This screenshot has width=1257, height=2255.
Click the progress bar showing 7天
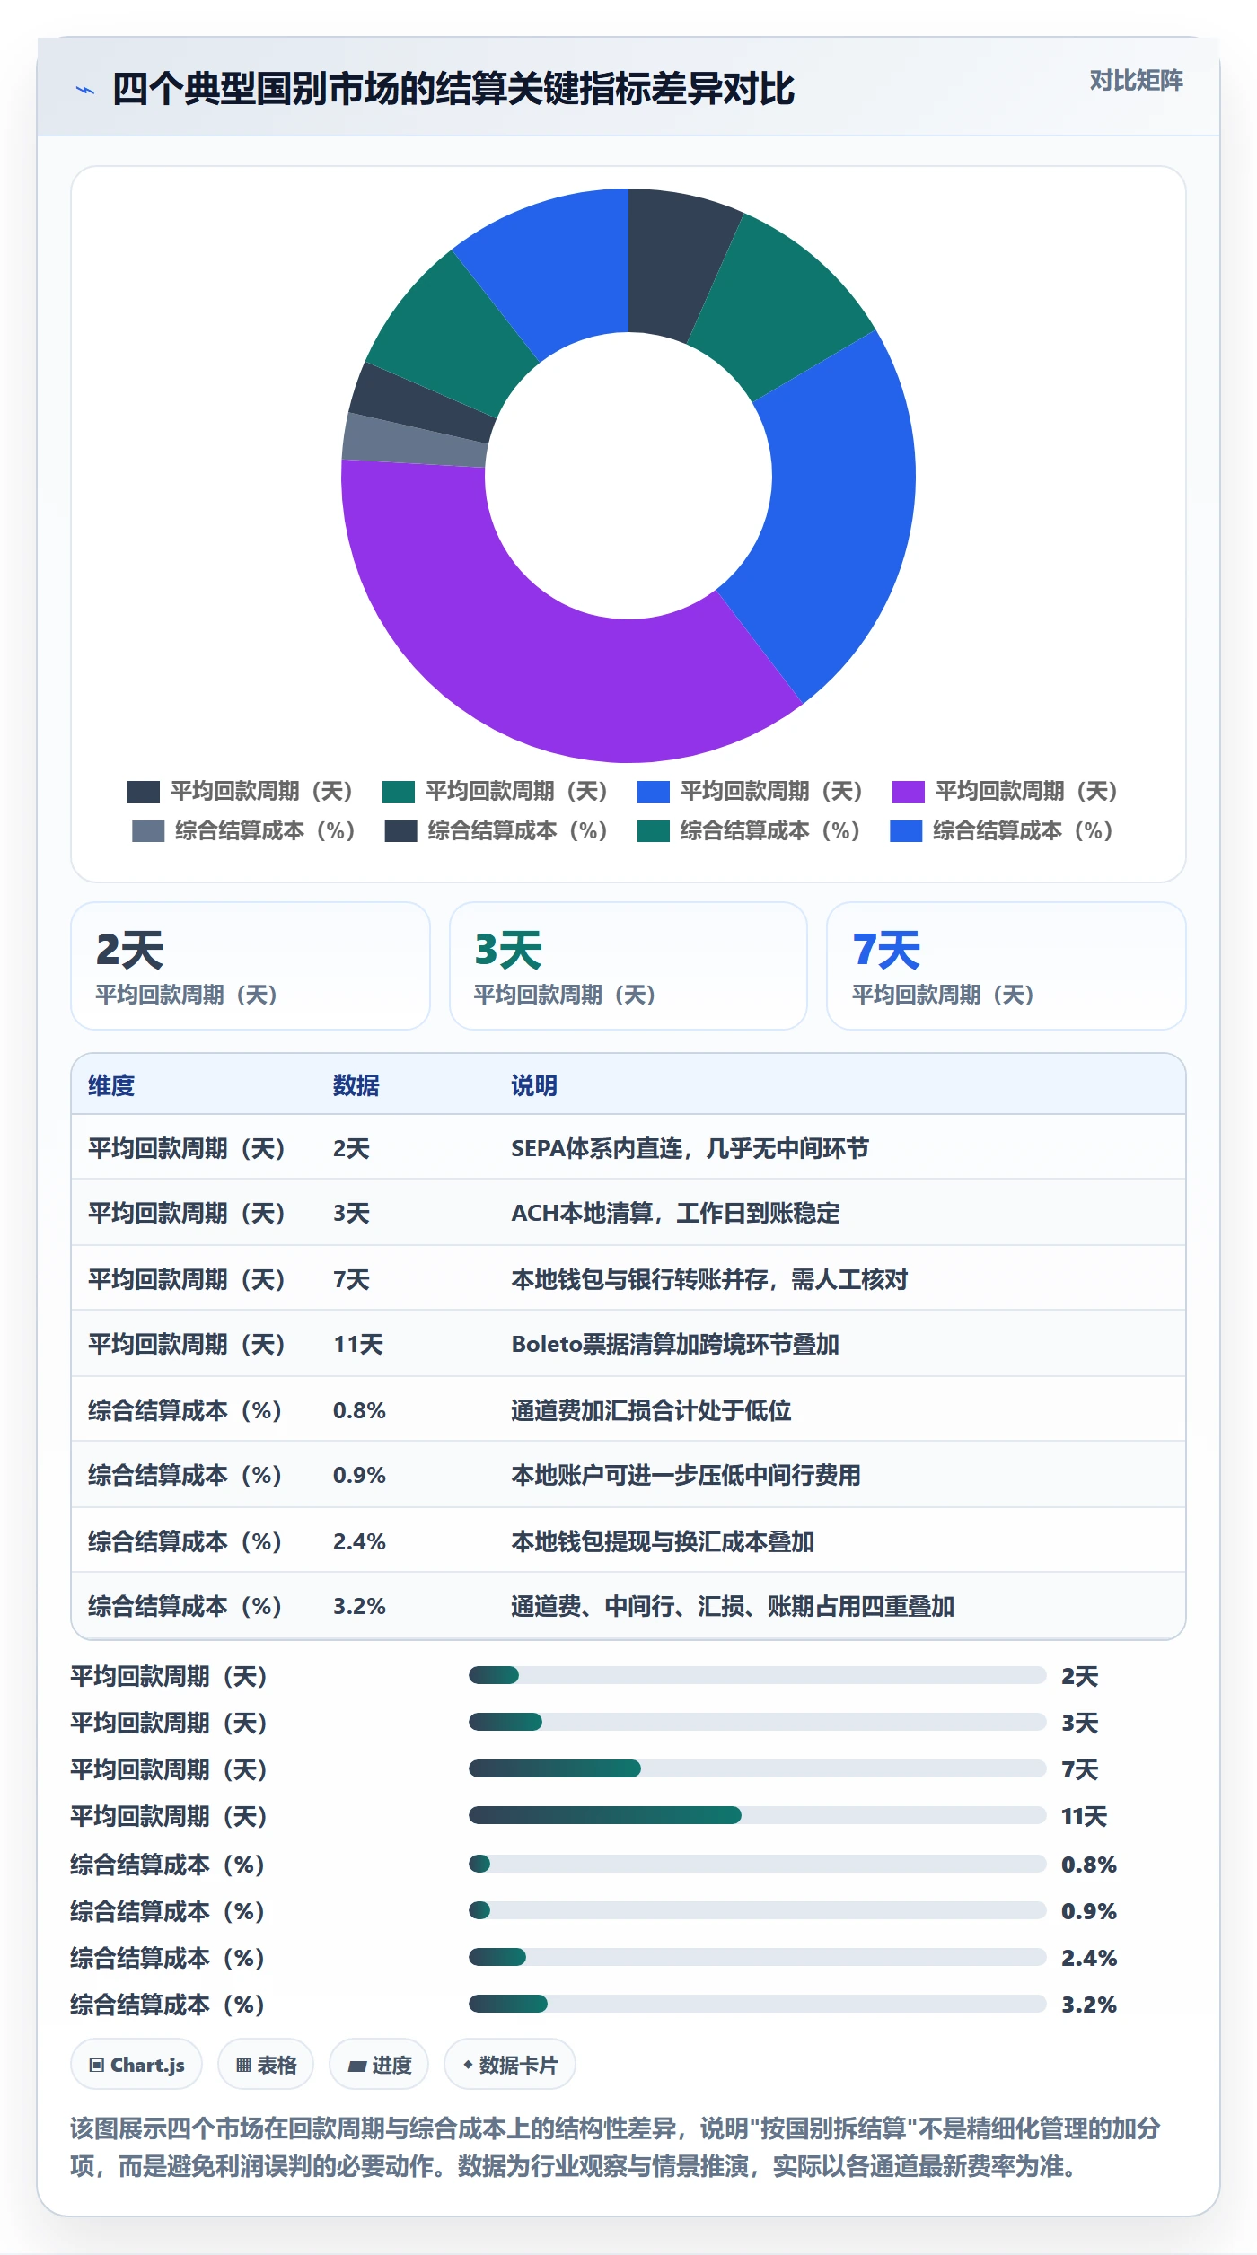pyautogui.click(x=757, y=1768)
